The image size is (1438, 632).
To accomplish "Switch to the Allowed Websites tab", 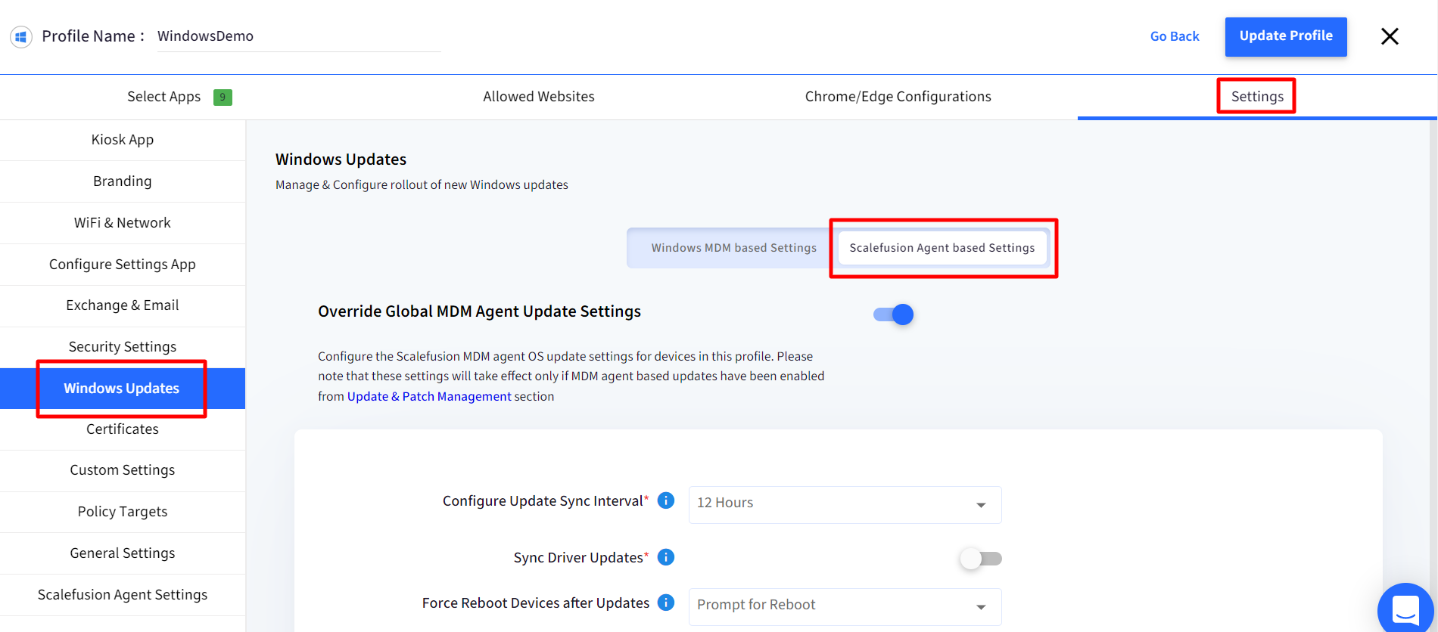I will pos(539,97).
